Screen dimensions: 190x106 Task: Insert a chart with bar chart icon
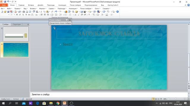66,12
